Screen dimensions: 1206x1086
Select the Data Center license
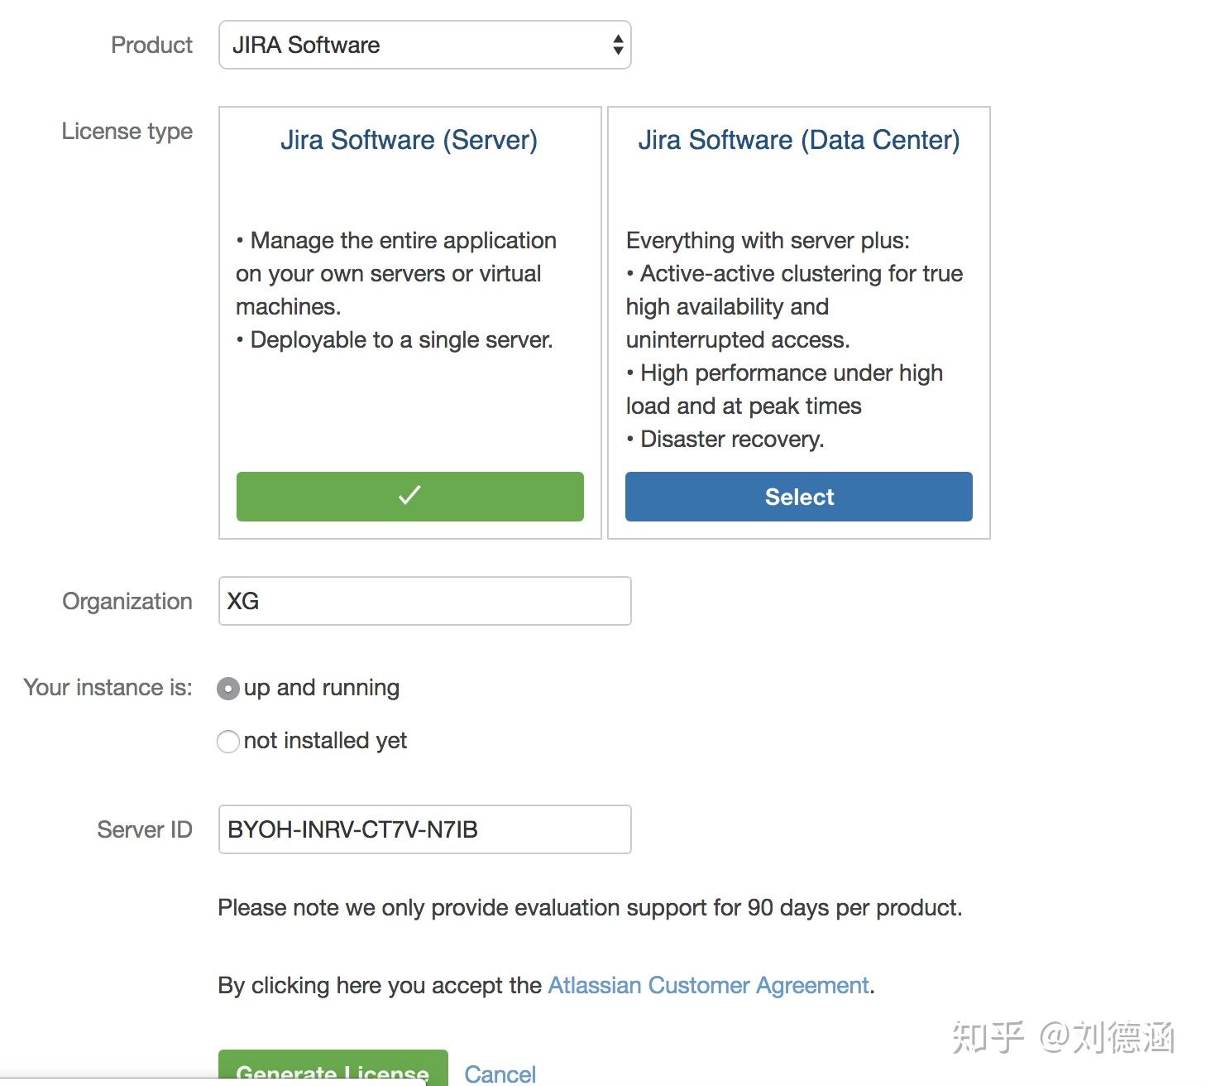pyautogui.click(x=798, y=497)
